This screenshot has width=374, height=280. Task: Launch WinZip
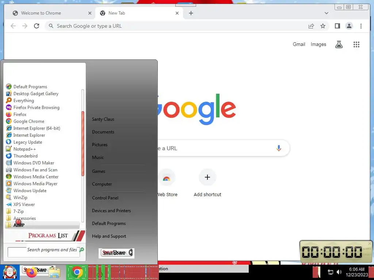click(17, 197)
